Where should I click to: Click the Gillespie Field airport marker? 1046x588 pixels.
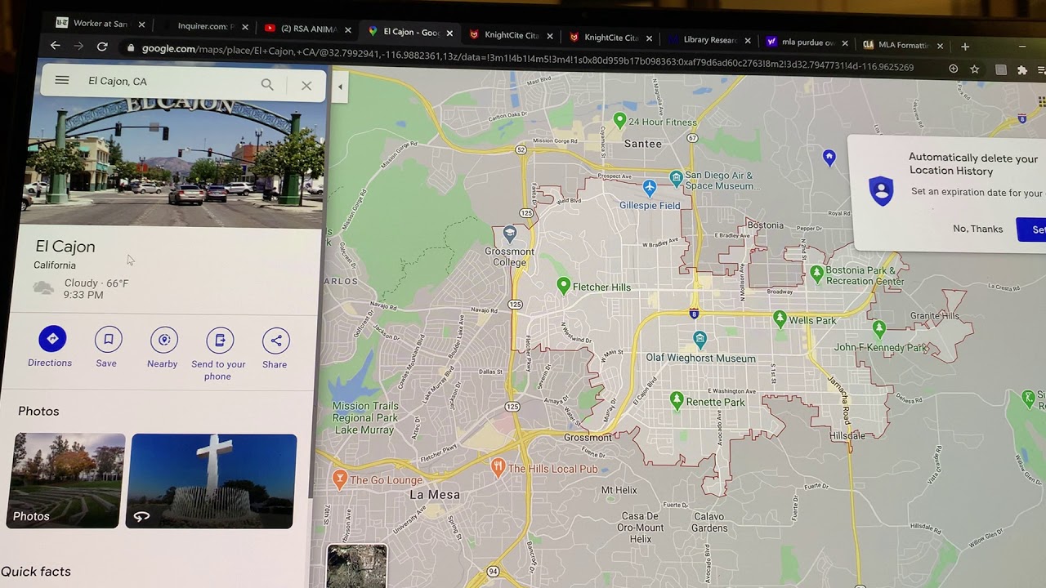649,189
